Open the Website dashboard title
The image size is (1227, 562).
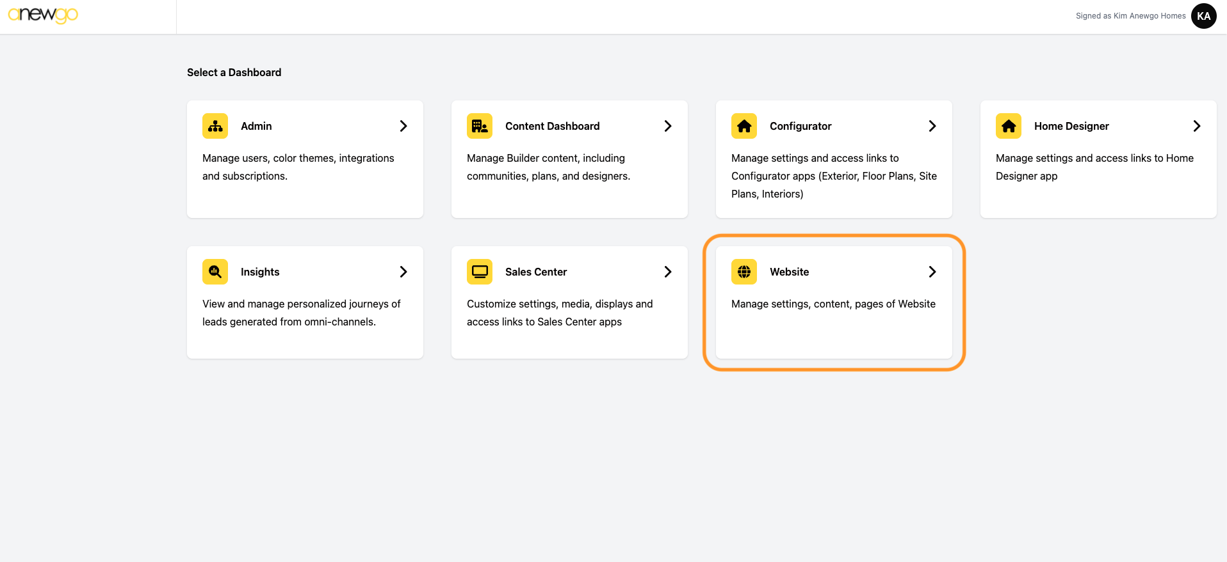click(789, 272)
